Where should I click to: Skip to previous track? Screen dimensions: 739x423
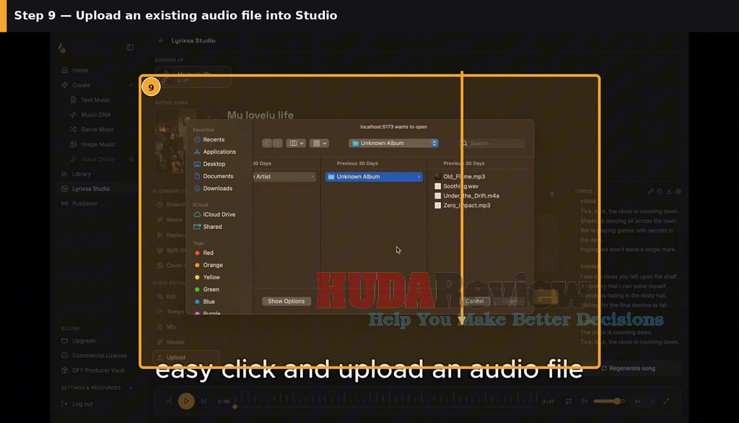pyautogui.click(x=169, y=401)
